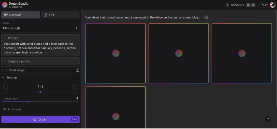277x129 pixels.
Task: Open keyboard Shortcuts
Action: coord(240,5)
